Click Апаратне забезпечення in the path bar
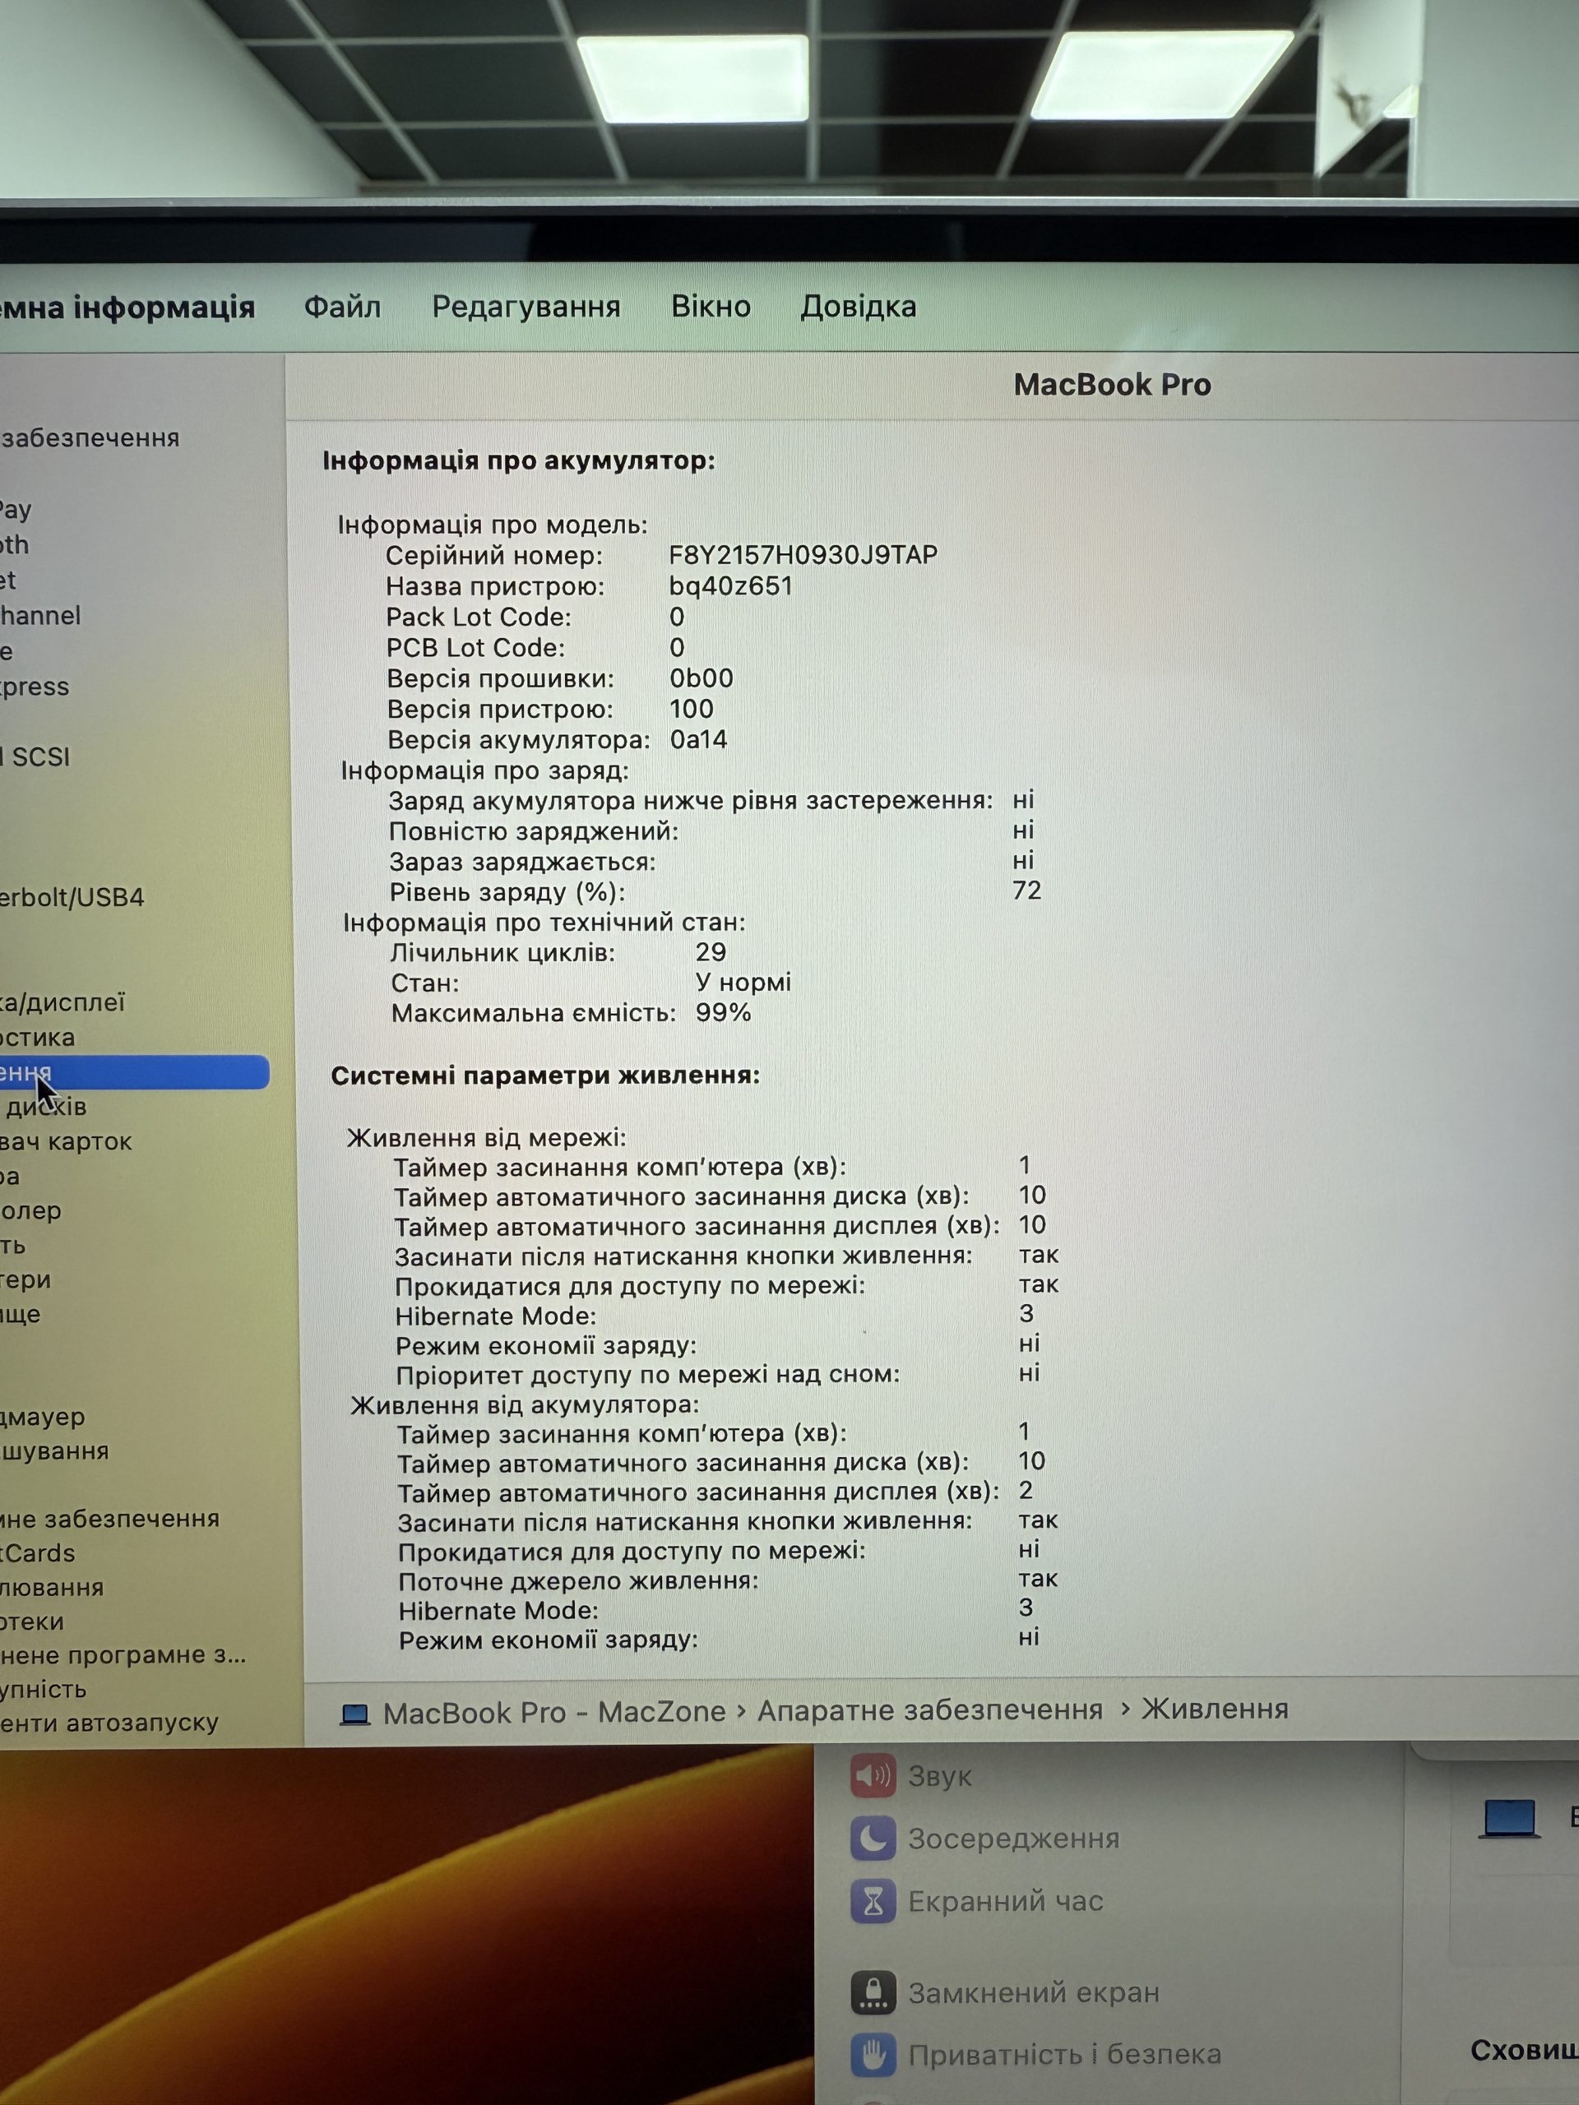The width and height of the screenshot is (1579, 2105). (x=930, y=1710)
